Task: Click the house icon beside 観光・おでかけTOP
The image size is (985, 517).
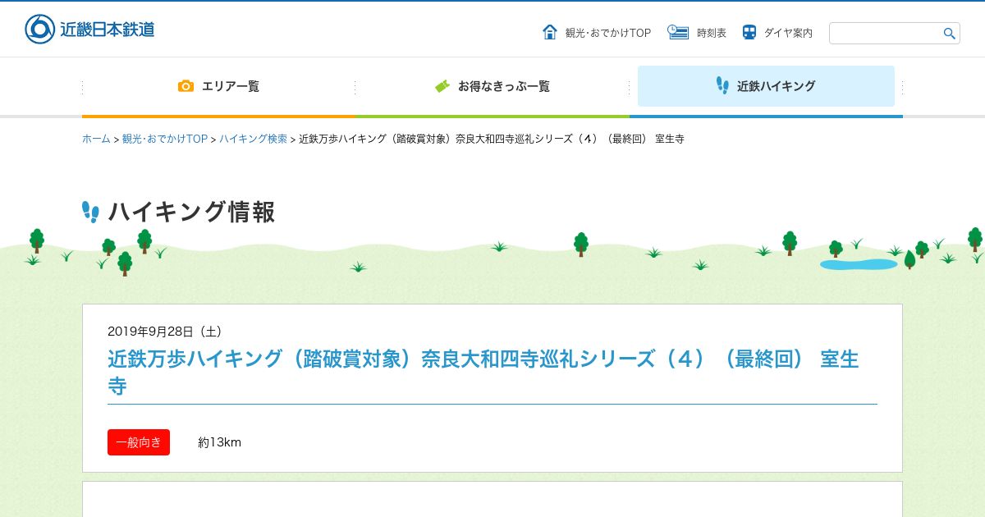Action: [550, 32]
